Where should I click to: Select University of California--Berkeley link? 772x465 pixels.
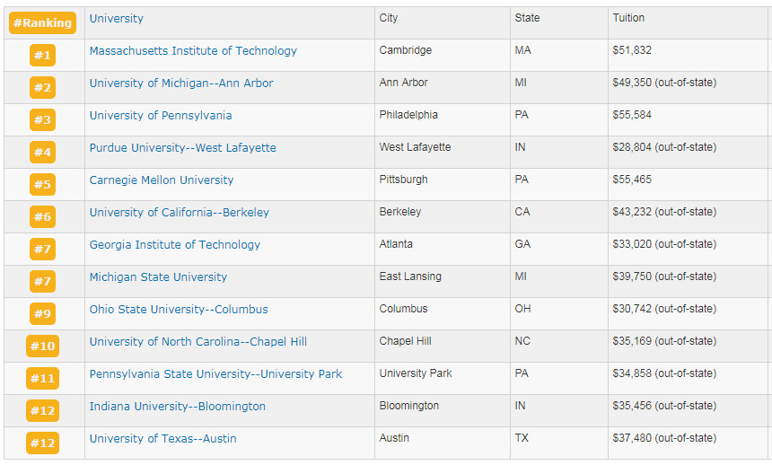[x=180, y=213]
